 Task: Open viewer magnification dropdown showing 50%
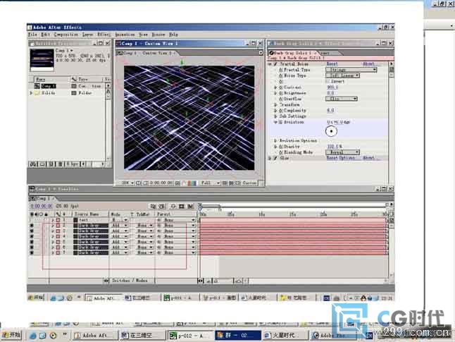click(x=127, y=183)
